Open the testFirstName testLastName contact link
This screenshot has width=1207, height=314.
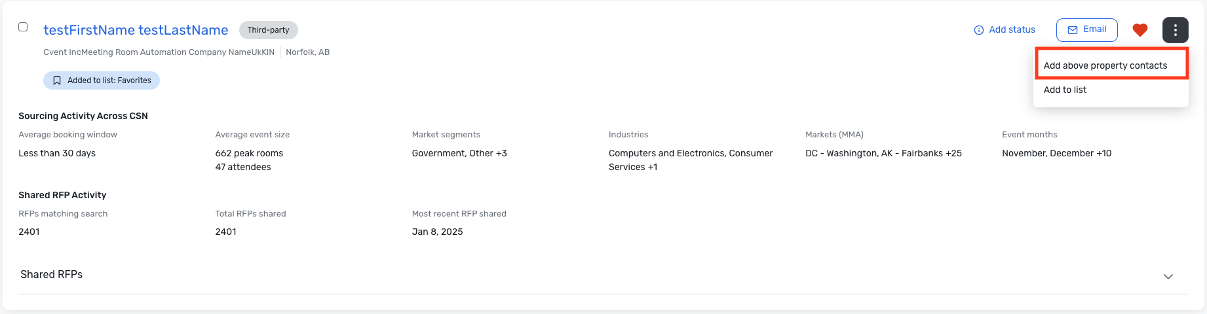(136, 30)
